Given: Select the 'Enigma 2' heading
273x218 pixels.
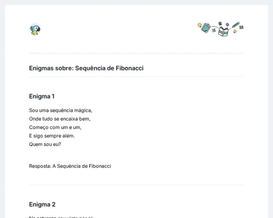Looking at the screenshot, I should (x=42, y=204).
